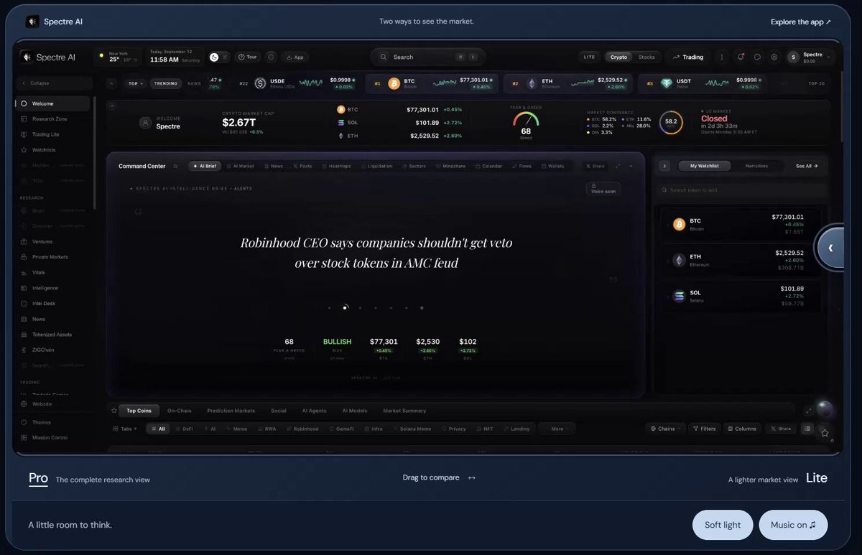Click the Search field in the header
862x555 pixels.
click(x=428, y=57)
